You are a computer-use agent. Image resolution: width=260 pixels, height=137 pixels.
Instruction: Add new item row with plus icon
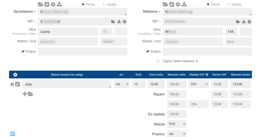[x=25, y=94]
